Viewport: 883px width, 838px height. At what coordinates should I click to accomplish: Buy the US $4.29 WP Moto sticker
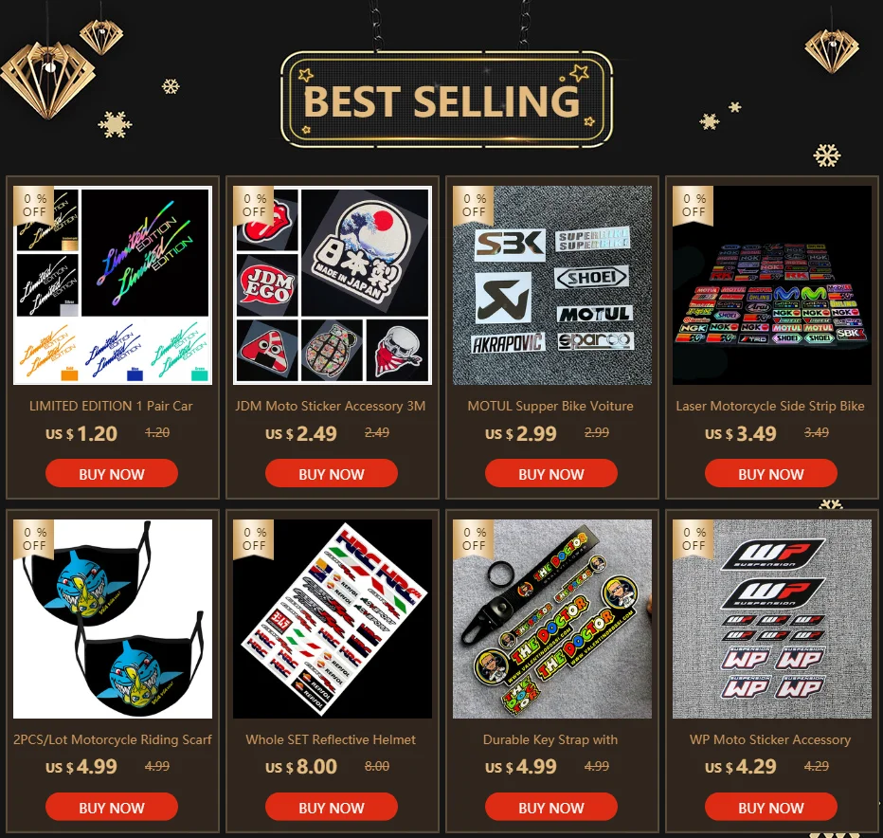click(771, 807)
